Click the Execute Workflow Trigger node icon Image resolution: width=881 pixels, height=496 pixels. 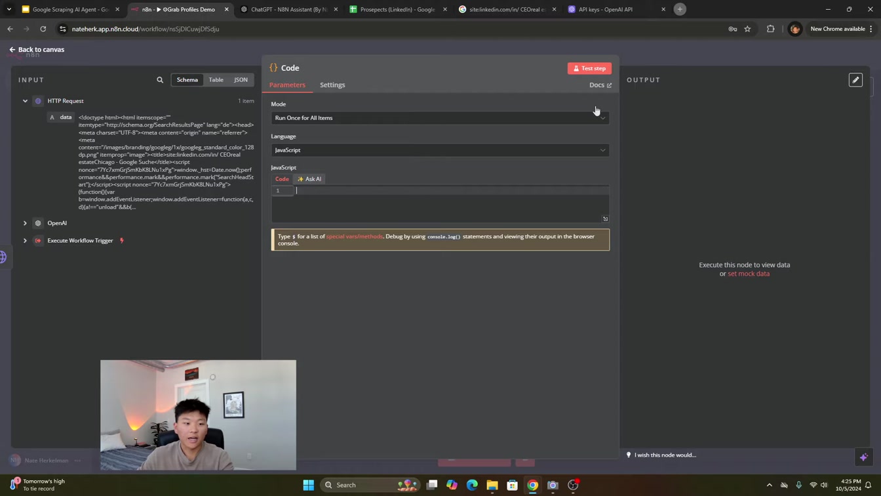(x=38, y=241)
